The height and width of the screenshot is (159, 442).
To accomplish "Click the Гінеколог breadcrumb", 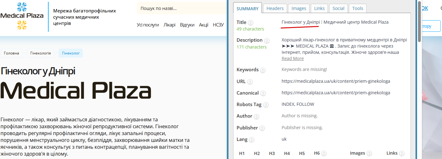I will [71, 53].
